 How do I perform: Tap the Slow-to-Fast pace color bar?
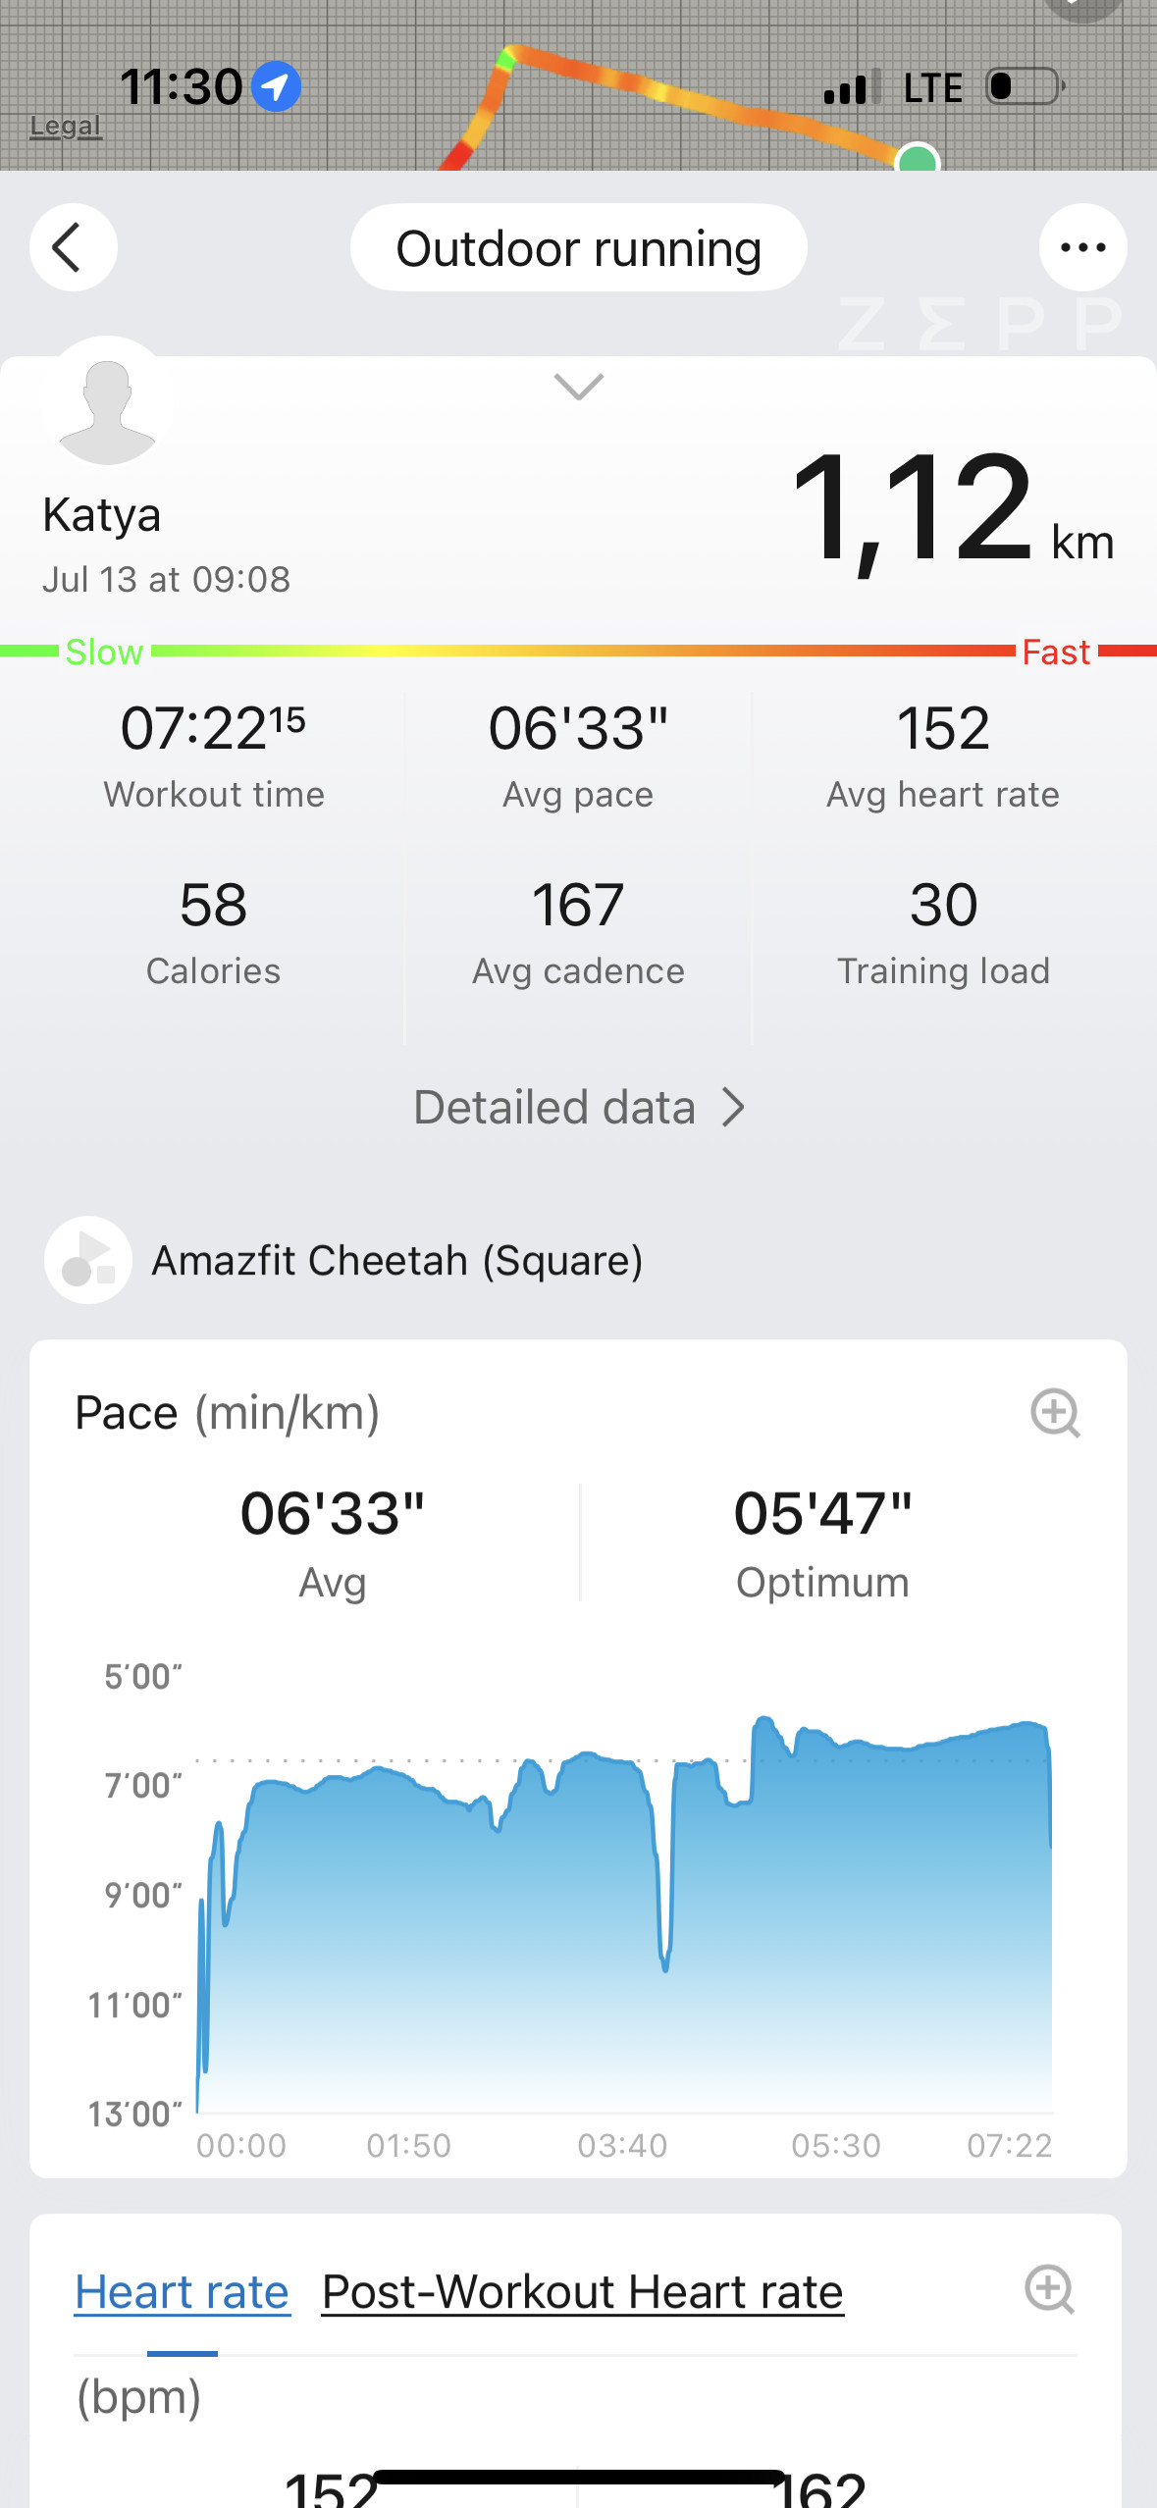click(x=578, y=651)
